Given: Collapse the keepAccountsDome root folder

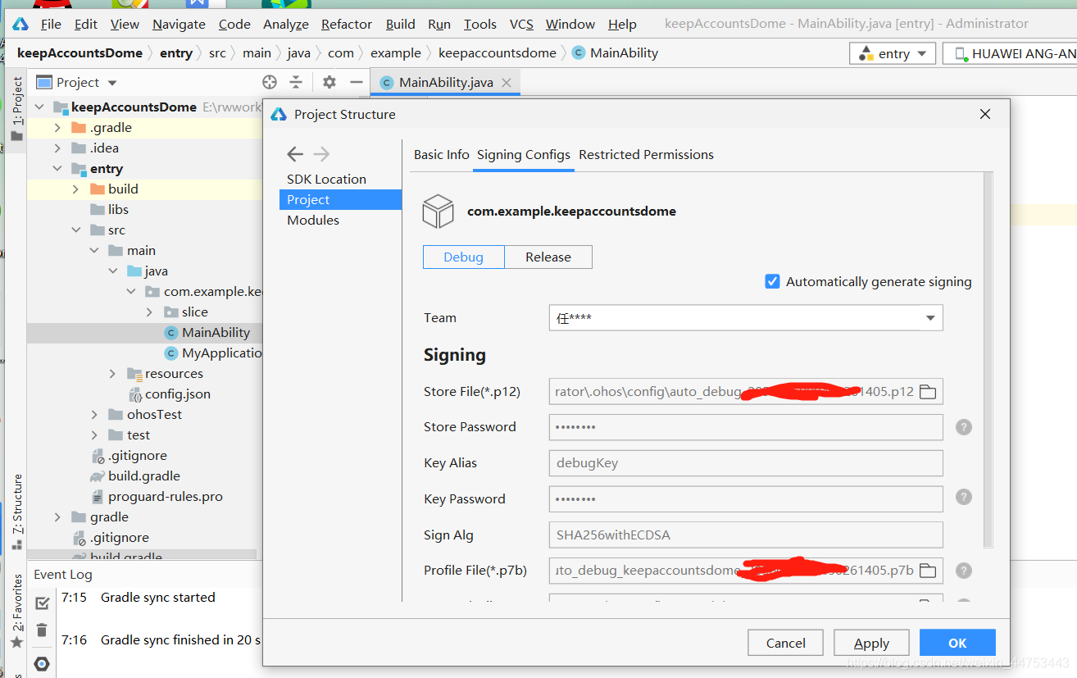Looking at the screenshot, I should pyautogui.click(x=39, y=107).
